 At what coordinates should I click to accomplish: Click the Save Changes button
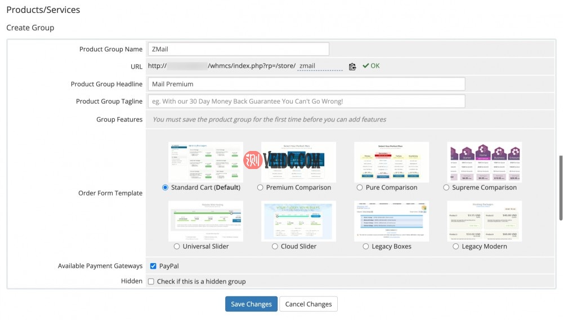point(251,304)
